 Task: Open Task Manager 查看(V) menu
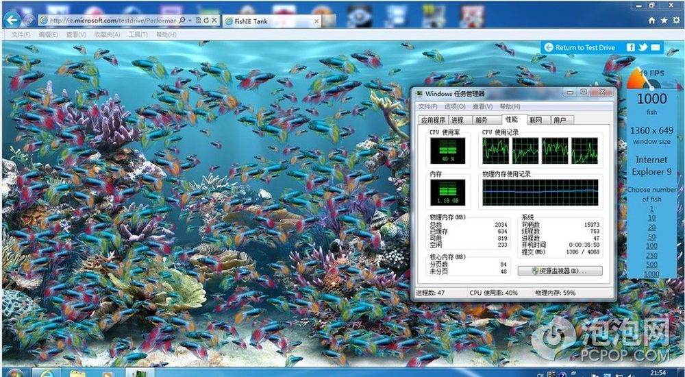point(482,106)
